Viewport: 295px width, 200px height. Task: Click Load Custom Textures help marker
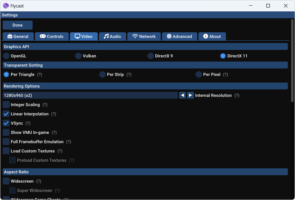point(60,151)
